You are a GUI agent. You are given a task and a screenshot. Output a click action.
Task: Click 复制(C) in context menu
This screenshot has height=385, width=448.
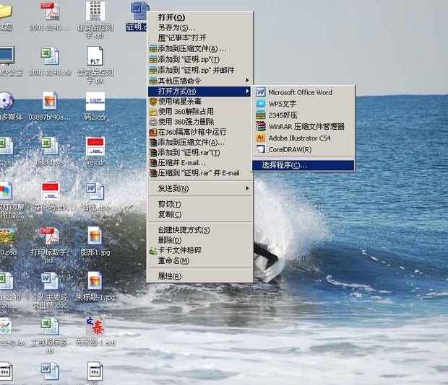[199, 214]
